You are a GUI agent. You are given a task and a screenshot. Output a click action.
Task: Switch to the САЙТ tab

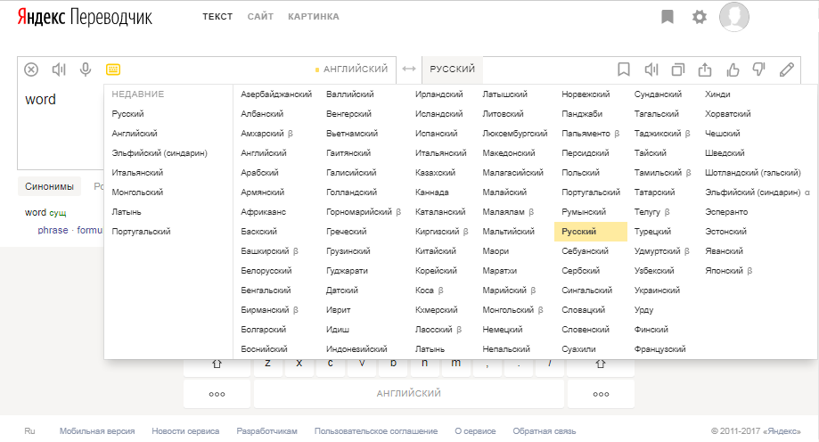[x=260, y=17]
